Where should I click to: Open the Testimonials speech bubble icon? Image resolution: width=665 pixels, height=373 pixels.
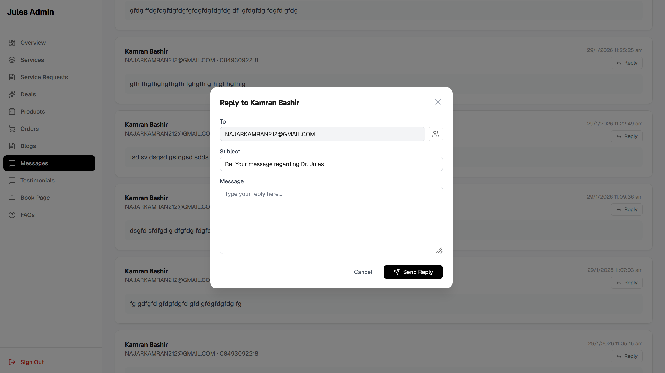click(12, 180)
